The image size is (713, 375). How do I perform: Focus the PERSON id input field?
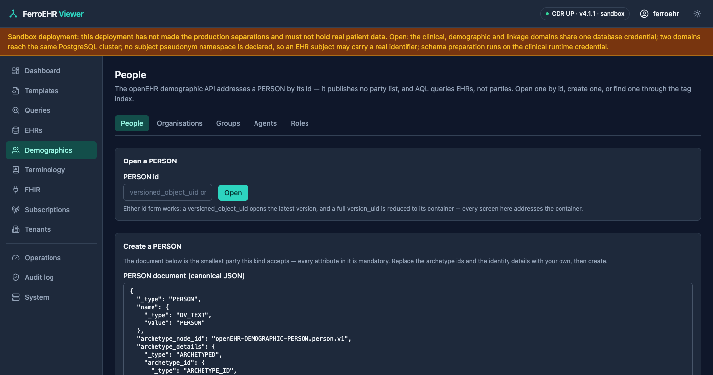coord(168,192)
